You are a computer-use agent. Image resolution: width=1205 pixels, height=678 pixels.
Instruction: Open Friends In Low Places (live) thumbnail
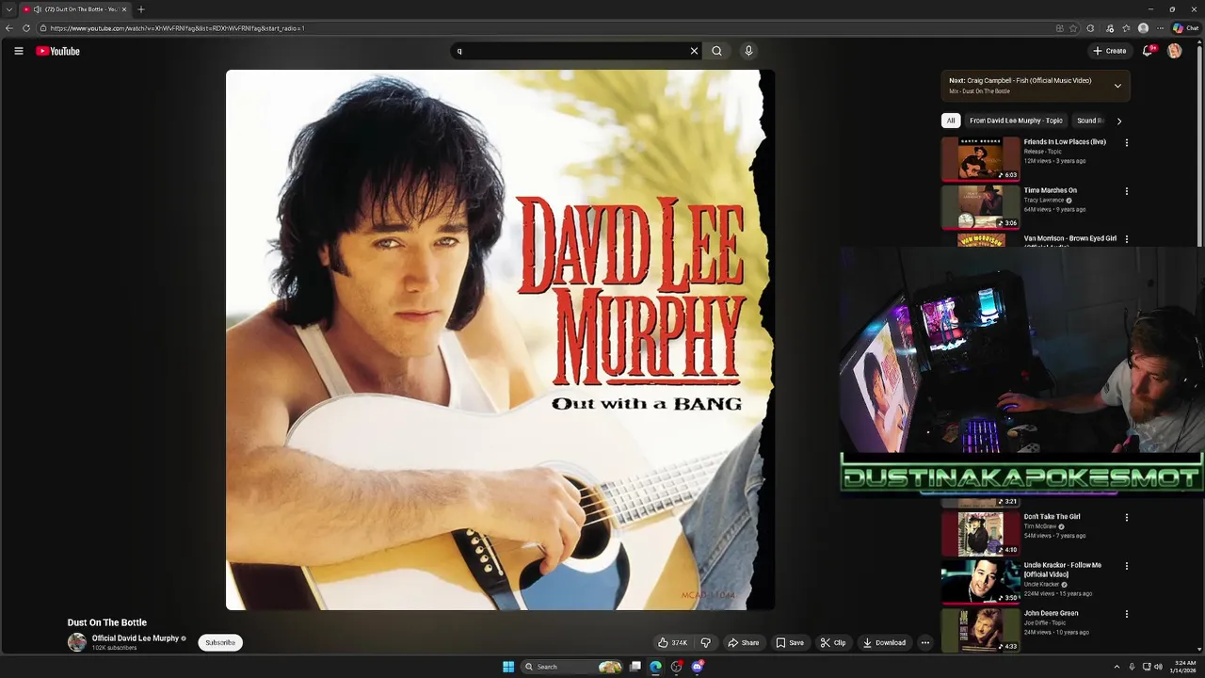click(x=981, y=158)
